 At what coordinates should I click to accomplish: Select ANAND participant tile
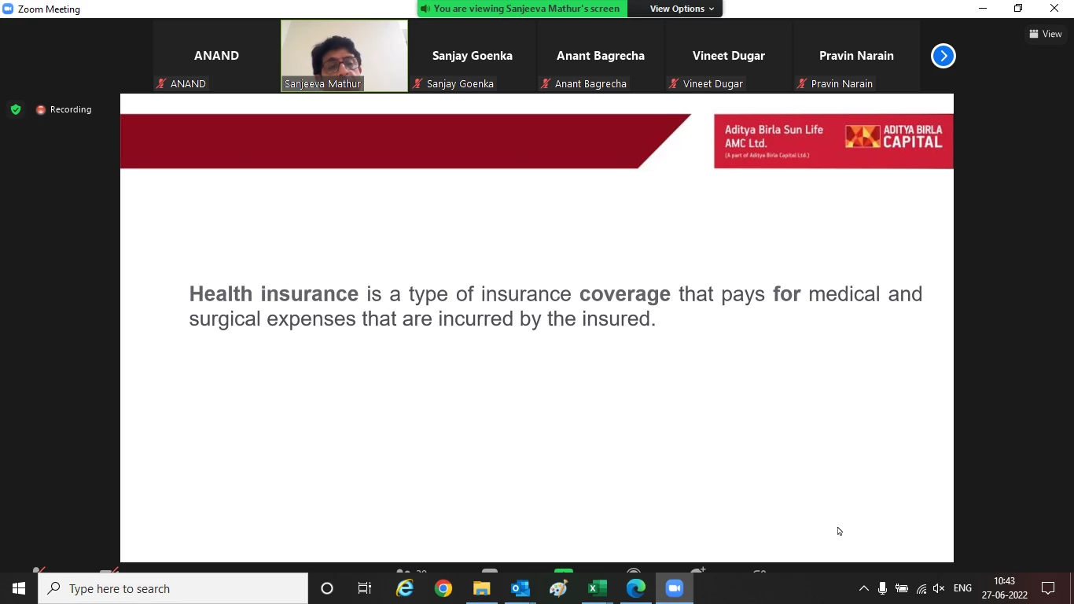tap(216, 56)
